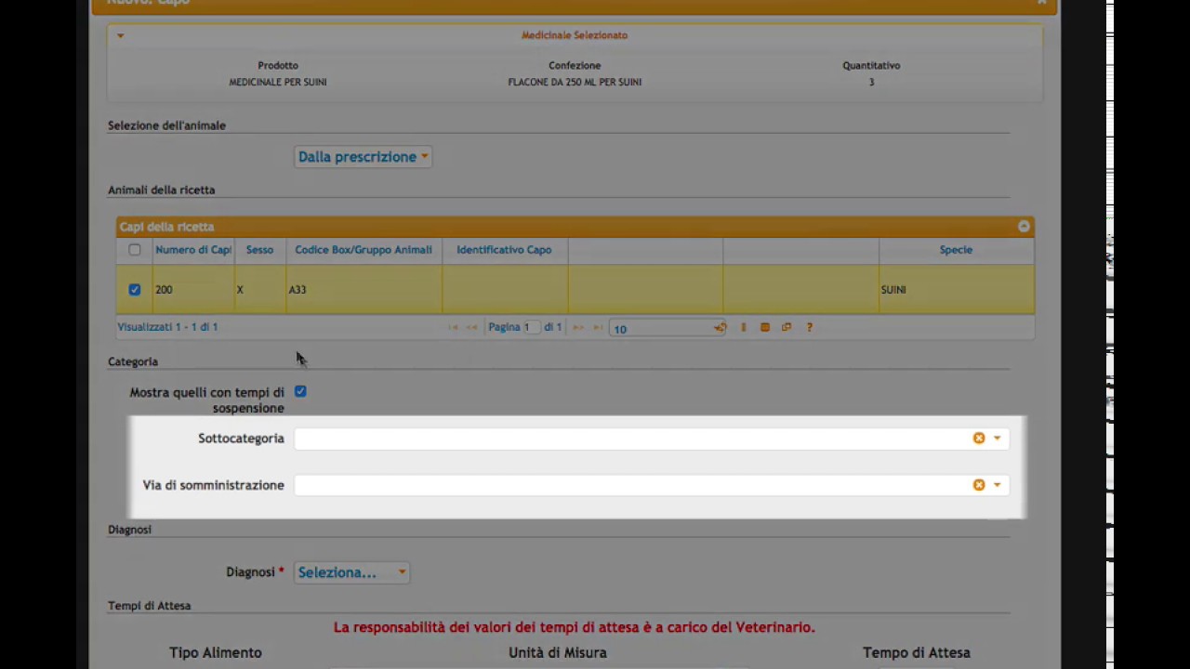Expand the Sottocategoria dropdown arrow
The height and width of the screenshot is (669, 1190).
(x=998, y=439)
